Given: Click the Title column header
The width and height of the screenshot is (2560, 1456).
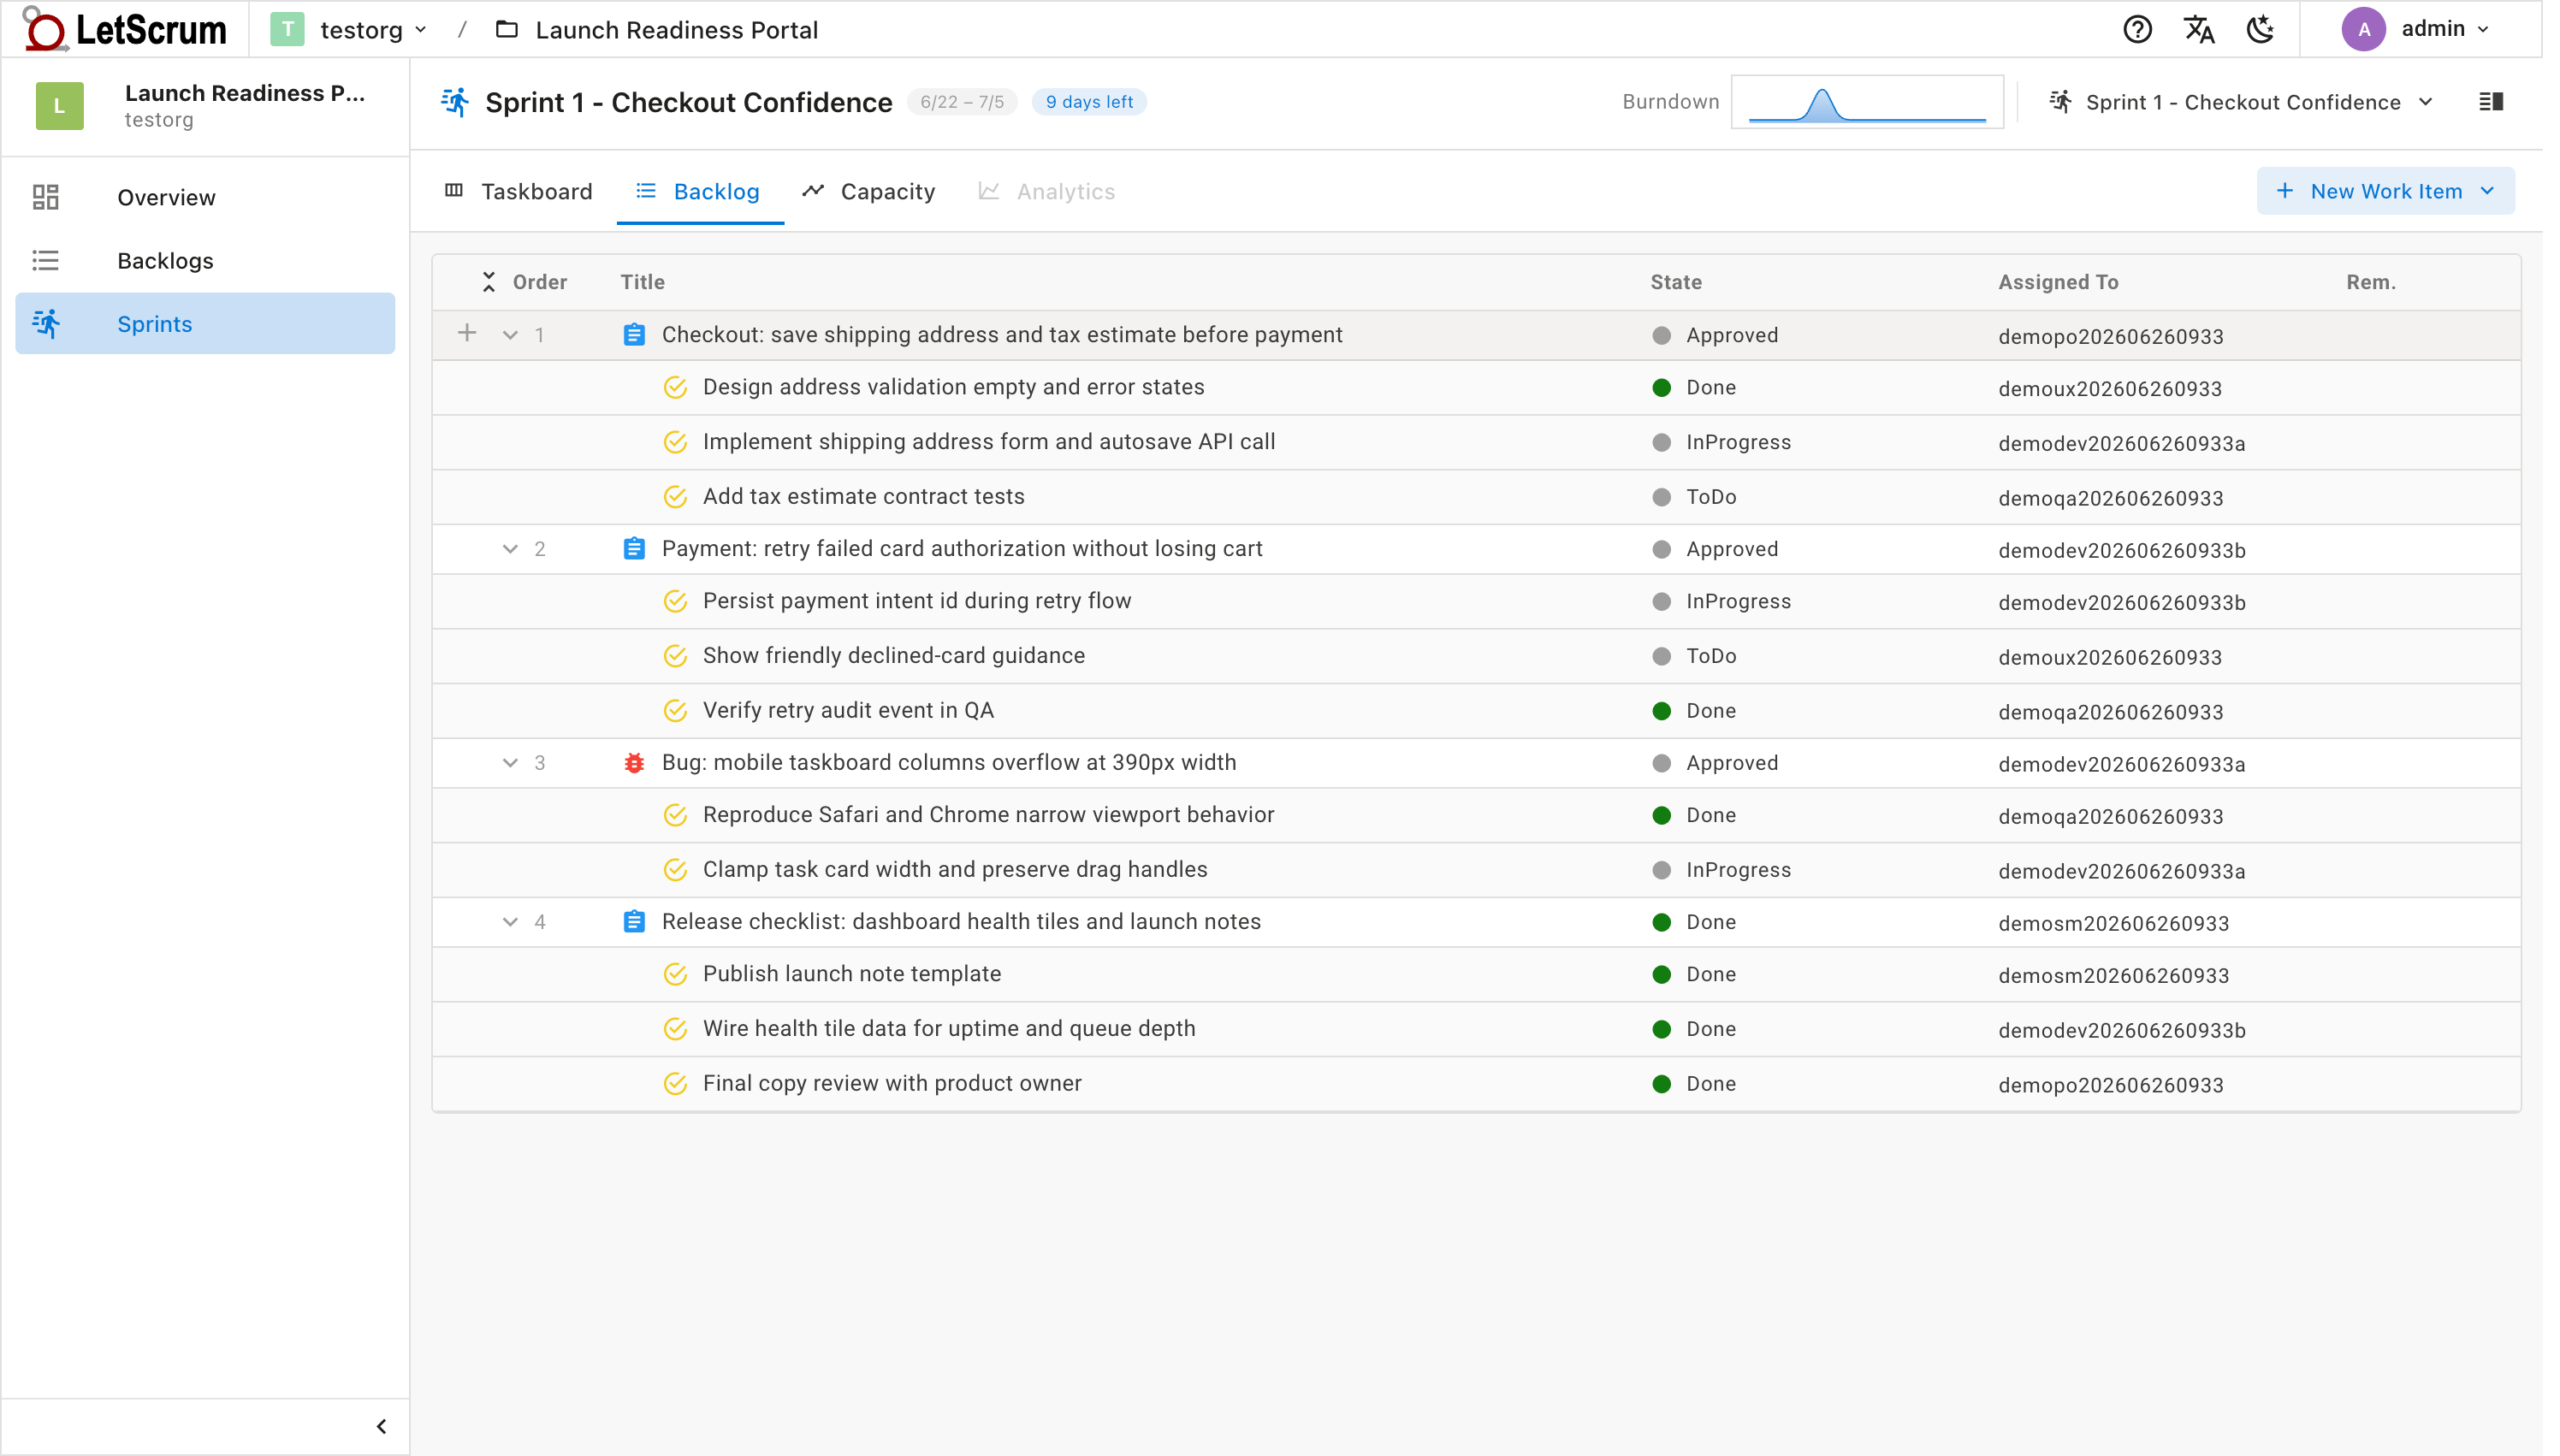Looking at the screenshot, I should click(642, 282).
